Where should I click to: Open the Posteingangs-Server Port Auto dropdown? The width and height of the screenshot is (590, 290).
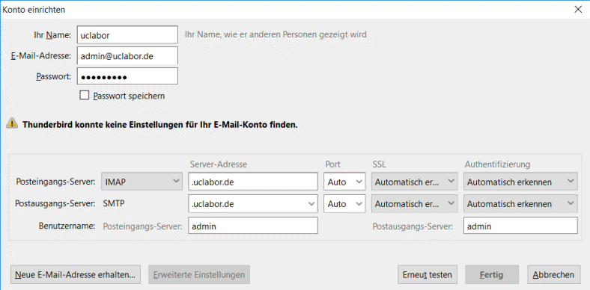click(344, 182)
